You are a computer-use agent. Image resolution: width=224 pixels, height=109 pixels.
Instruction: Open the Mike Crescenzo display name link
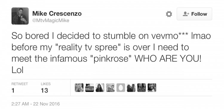click(57, 14)
